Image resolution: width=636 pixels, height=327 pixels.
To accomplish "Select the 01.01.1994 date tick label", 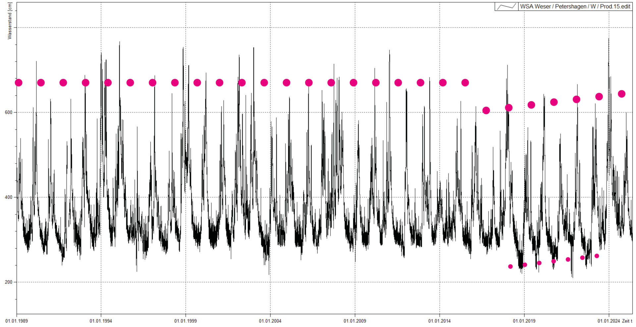I will coord(101,321).
